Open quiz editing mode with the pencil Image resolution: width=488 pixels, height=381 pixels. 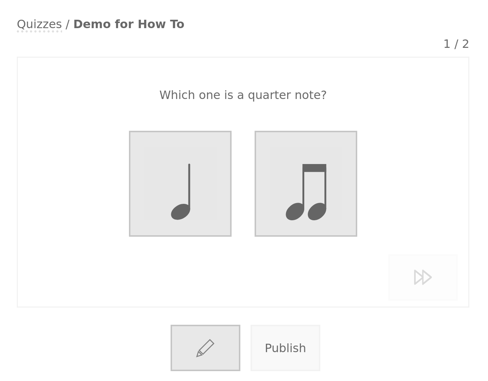(x=205, y=348)
